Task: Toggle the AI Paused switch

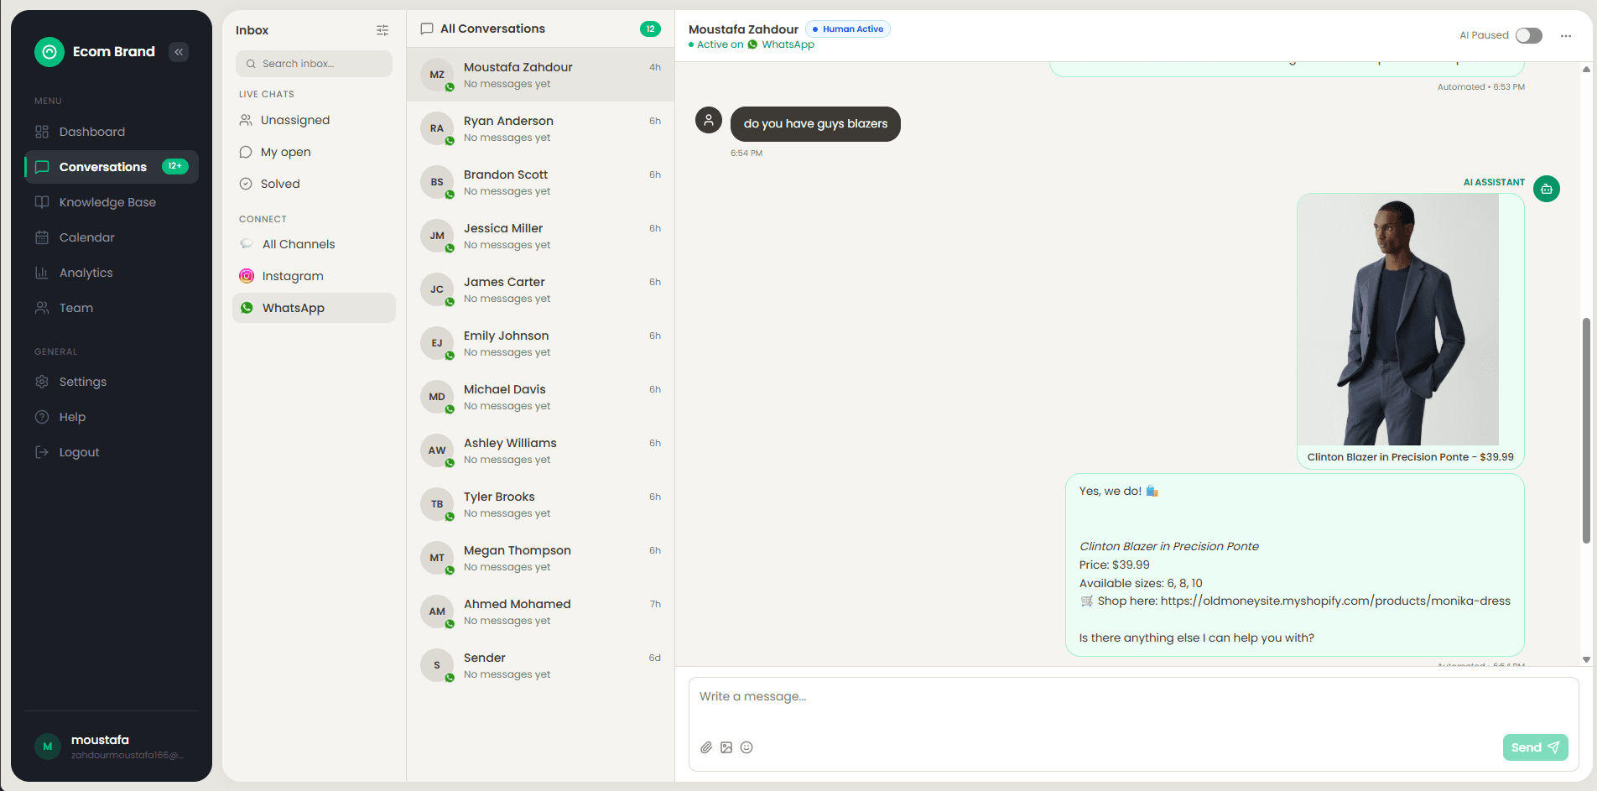Action: tap(1528, 35)
